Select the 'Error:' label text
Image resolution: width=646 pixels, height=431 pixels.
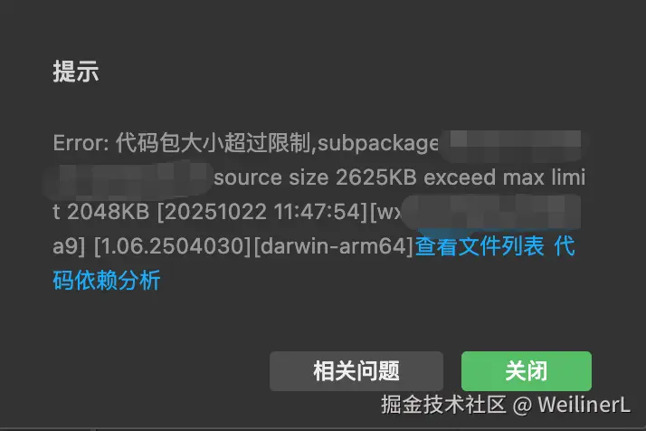(81, 143)
